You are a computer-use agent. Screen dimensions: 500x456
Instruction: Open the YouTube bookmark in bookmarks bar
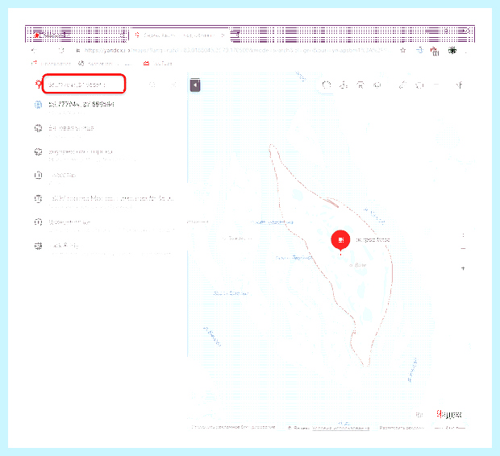coord(157,64)
